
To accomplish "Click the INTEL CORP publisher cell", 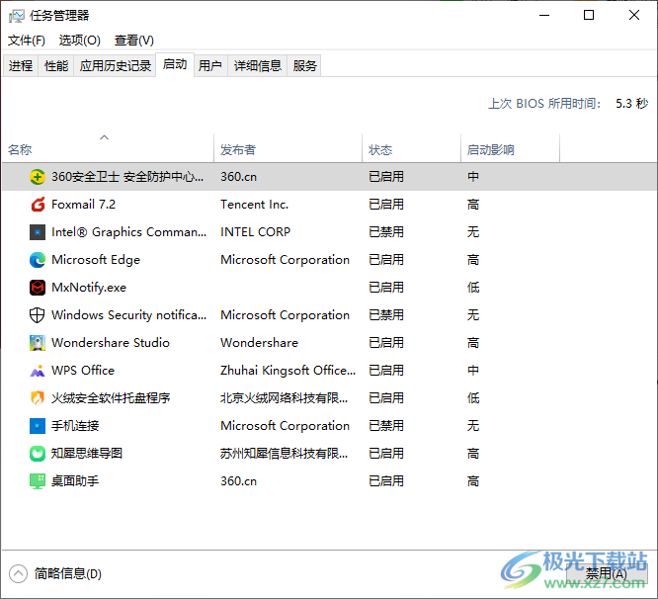I will pos(256,232).
